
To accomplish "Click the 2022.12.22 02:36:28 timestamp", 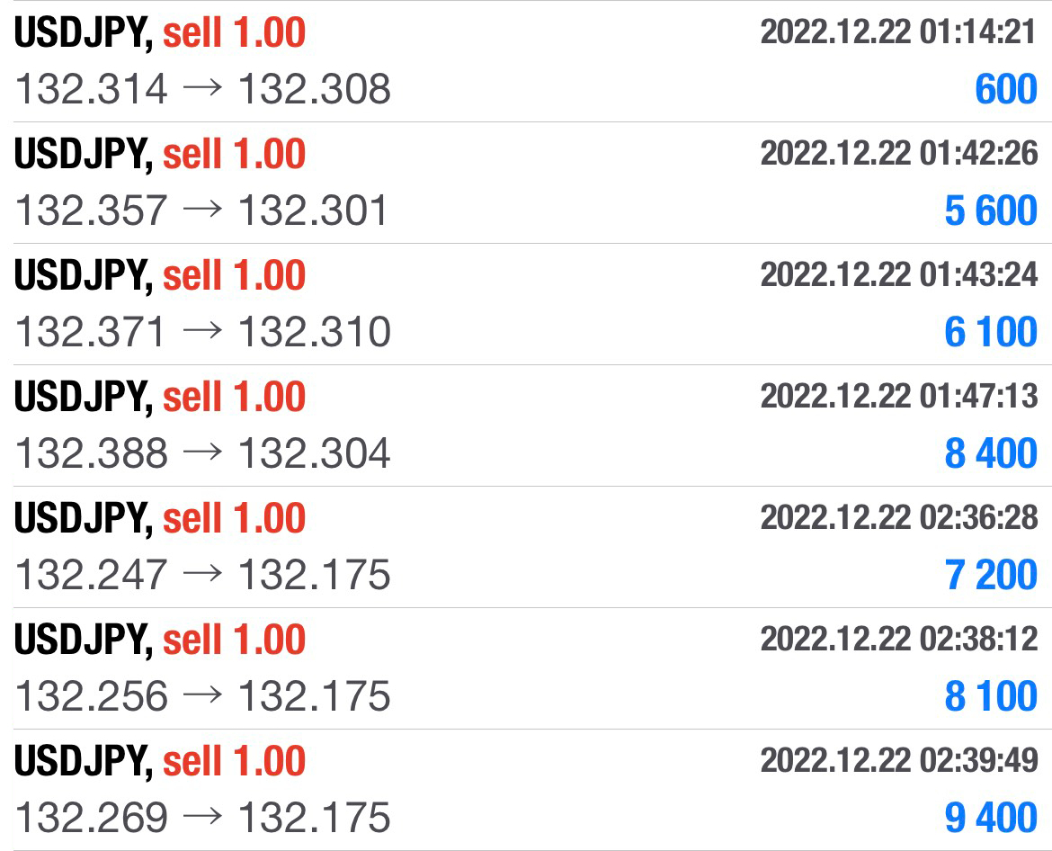I will [x=898, y=518].
